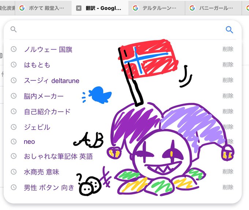Image resolution: width=249 pixels, height=210 pixels.
Task: Switch to the 翻訳 - Google tab
Action: [100, 8]
